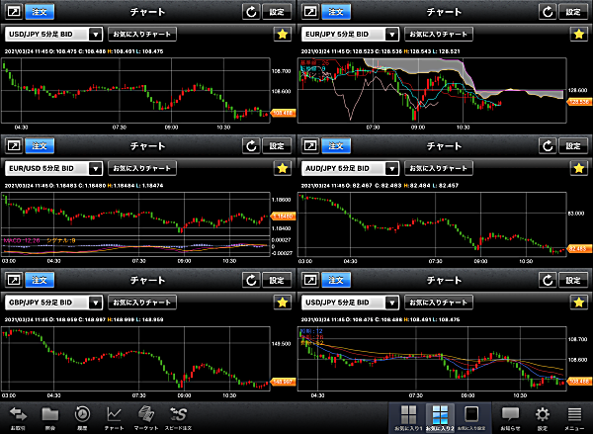Toggle favorite star on GBP/JPY chart
The height and width of the screenshot is (434, 593).
(x=282, y=303)
